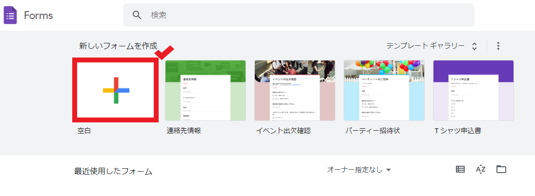This screenshot has width=535, height=196.
Task: Open the オーナー指定なし owner filter dropdown
Action: coord(359,170)
